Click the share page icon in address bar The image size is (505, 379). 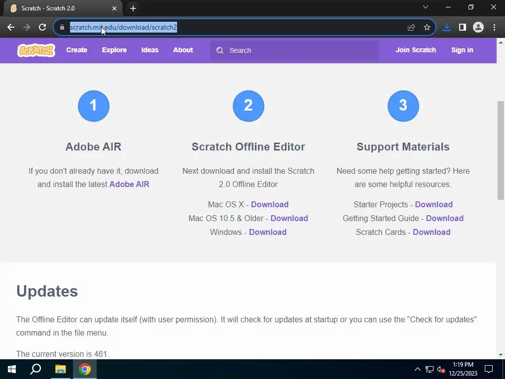point(411,28)
